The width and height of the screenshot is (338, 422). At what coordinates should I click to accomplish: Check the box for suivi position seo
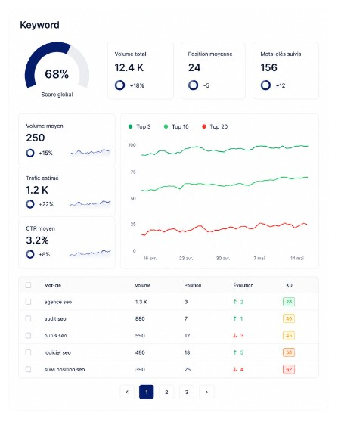(x=28, y=369)
